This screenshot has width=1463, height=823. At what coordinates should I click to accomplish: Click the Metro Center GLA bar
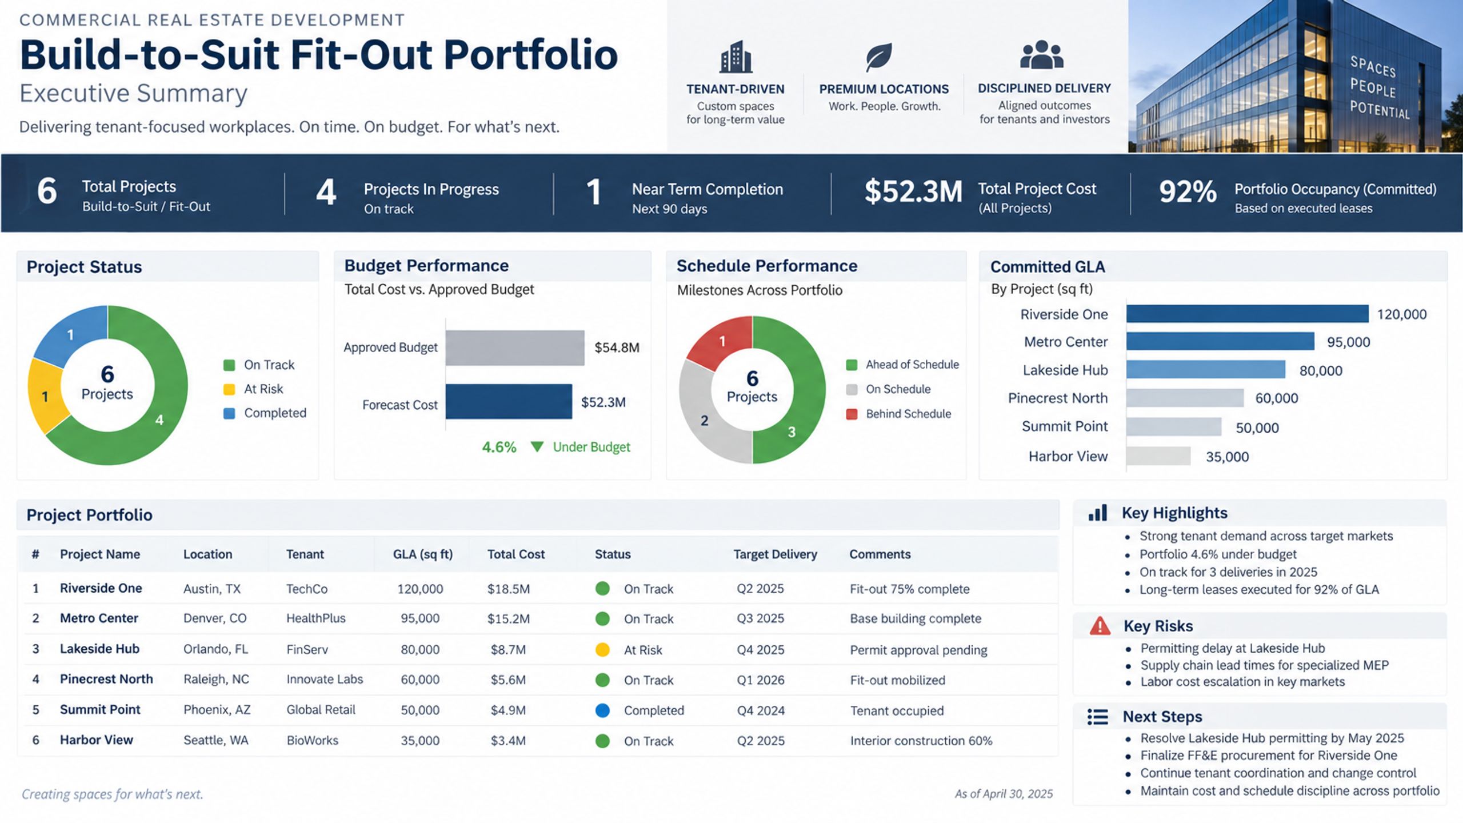tap(1220, 341)
